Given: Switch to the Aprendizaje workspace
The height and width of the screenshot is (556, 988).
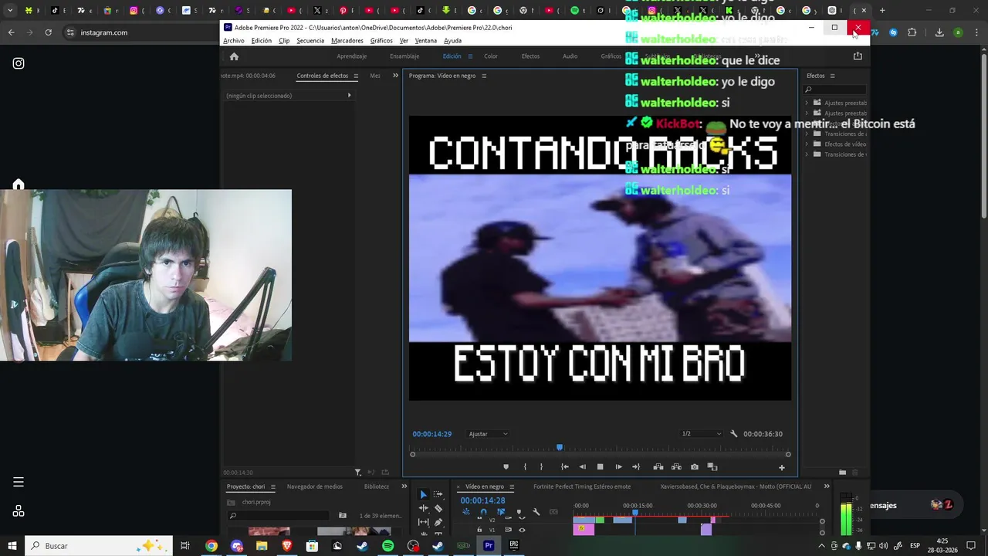Looking at the screenshot, I should [352, 56].
